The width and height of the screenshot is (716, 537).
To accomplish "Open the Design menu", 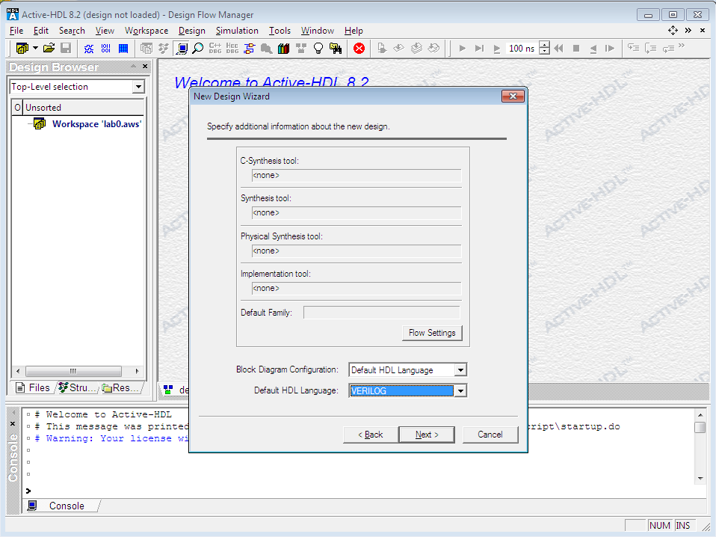I will pyautogui.click(x=192, y=31).
